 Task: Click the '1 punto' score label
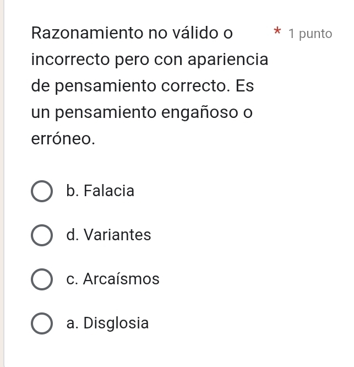pos(310,34)
